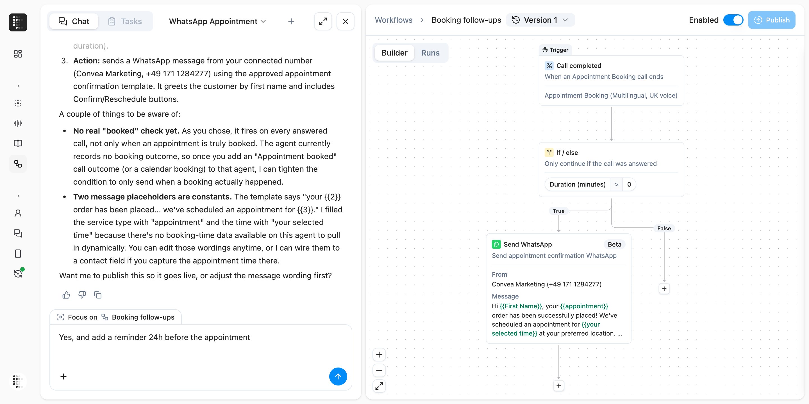Open the conversations chat bubbles sidebar icon
The width and height of the screenshot is (809, 404).
[18, 233]
